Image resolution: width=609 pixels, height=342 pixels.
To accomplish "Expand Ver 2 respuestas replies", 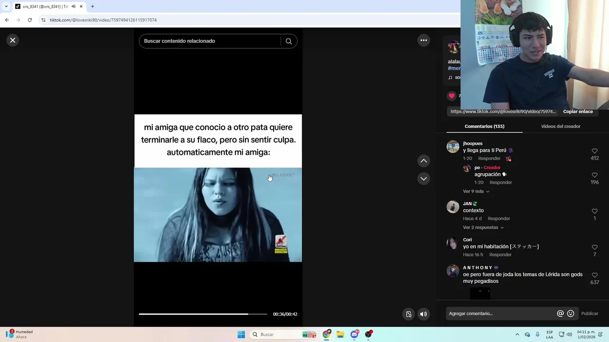I will click(x=483, y=228).
